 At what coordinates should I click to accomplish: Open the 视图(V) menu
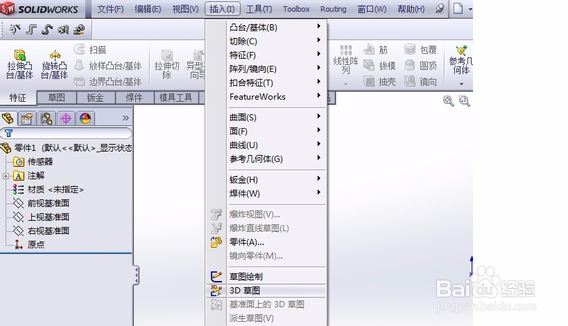point(185,9)
